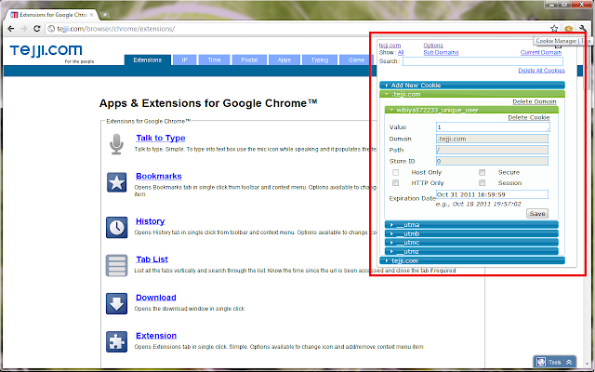The image size is (595, 372).
Task: Open the Talk to Type link
Action: (161, 139)
